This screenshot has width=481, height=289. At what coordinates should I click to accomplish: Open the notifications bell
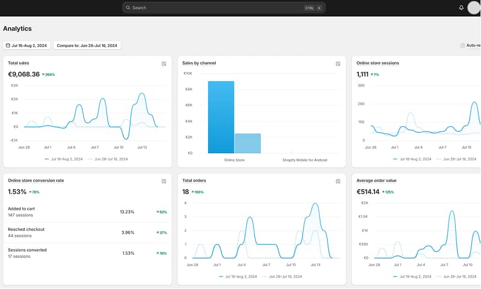tap(461, 8)
